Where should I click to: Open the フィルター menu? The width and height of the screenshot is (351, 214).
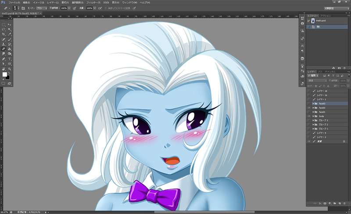93,3
